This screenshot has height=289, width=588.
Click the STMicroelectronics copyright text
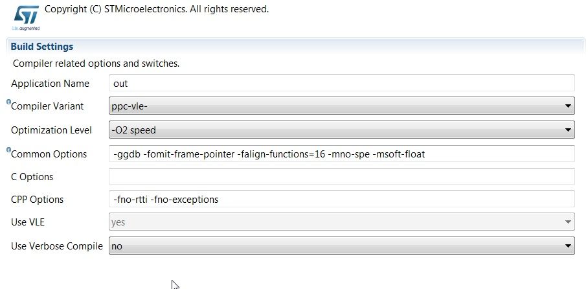(157, 9)
